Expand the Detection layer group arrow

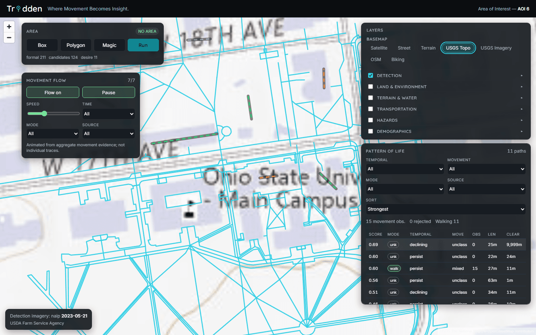(522, 76)
